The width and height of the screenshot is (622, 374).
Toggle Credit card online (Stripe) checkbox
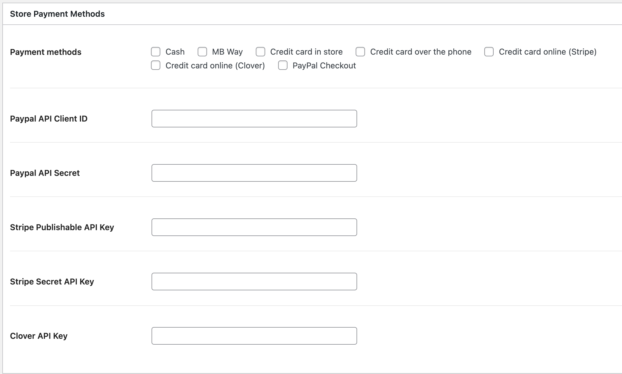click(x=489, y=52)
